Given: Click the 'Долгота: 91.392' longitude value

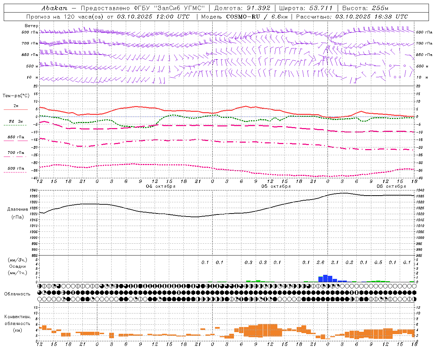Looking at the screenshot, I should tap(242, 8).
